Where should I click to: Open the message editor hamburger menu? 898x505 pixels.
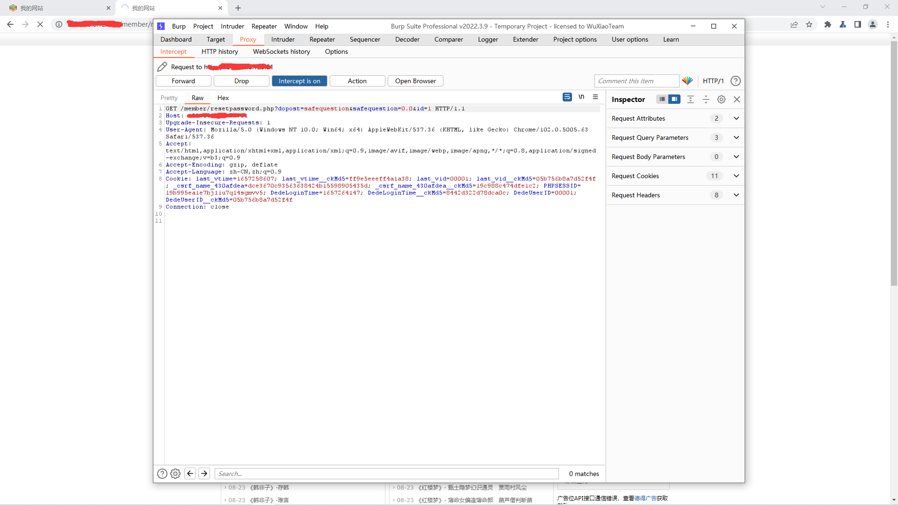point(595,97)
